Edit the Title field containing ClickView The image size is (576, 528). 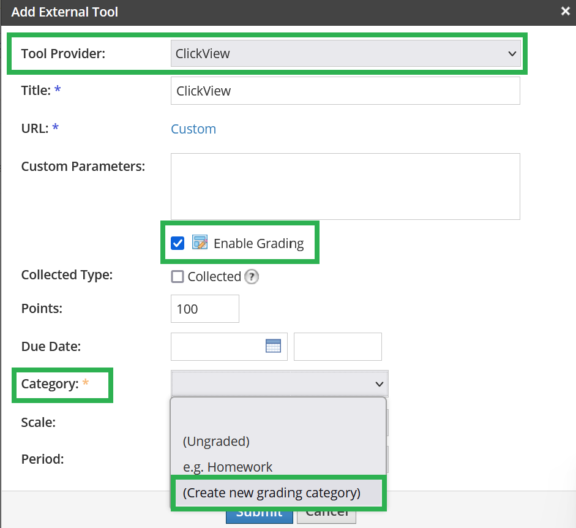pos(345,91)
